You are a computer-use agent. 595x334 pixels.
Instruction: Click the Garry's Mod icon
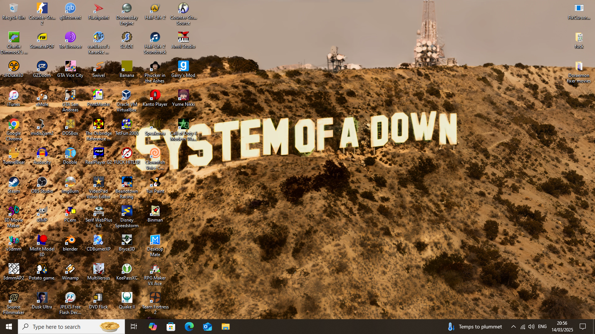point(183,69)
